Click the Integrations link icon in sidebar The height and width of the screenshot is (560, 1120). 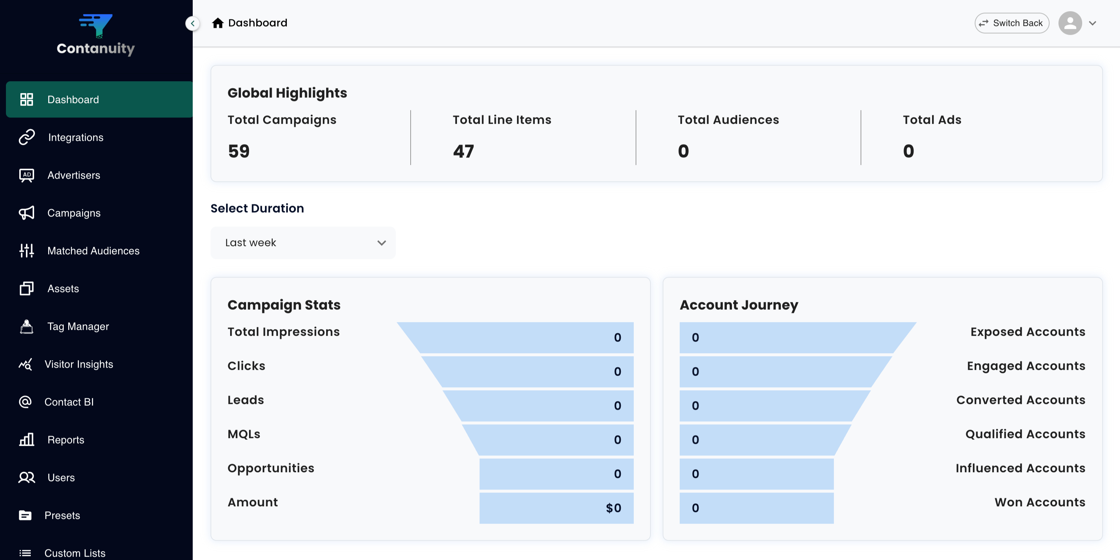27,137
